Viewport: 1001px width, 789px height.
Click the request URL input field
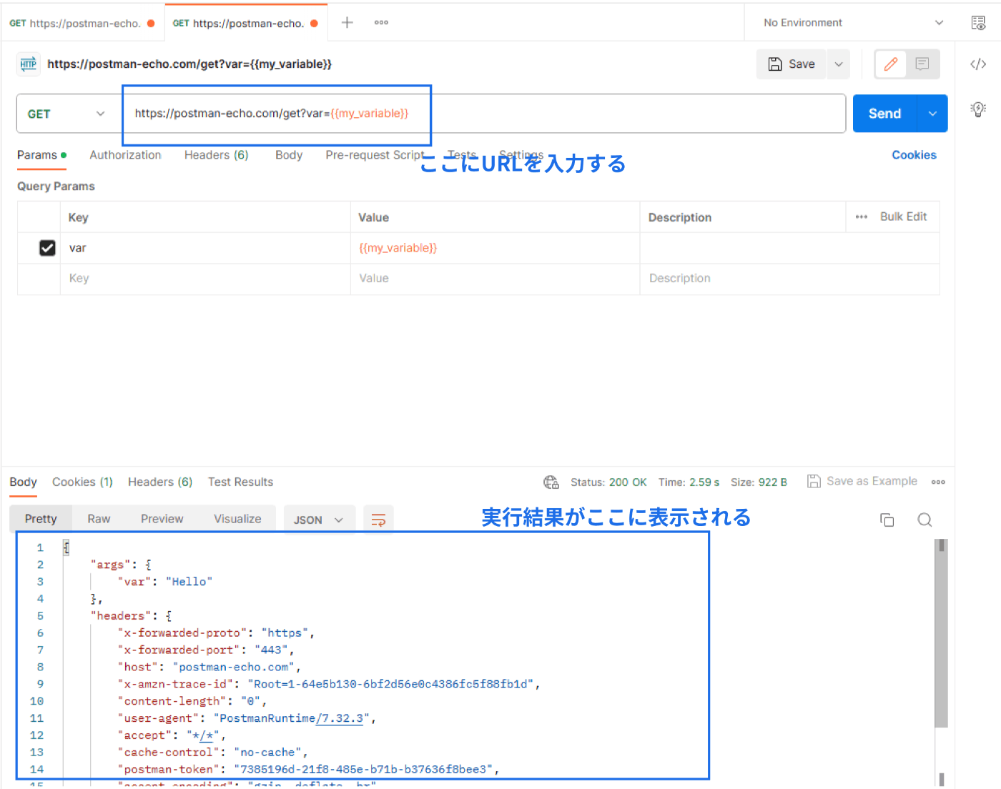click(484, 114)
